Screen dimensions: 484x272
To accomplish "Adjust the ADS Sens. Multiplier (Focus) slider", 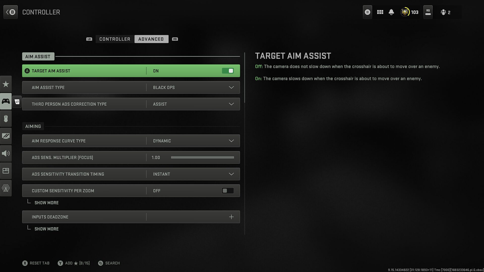I will click(202, 157).
